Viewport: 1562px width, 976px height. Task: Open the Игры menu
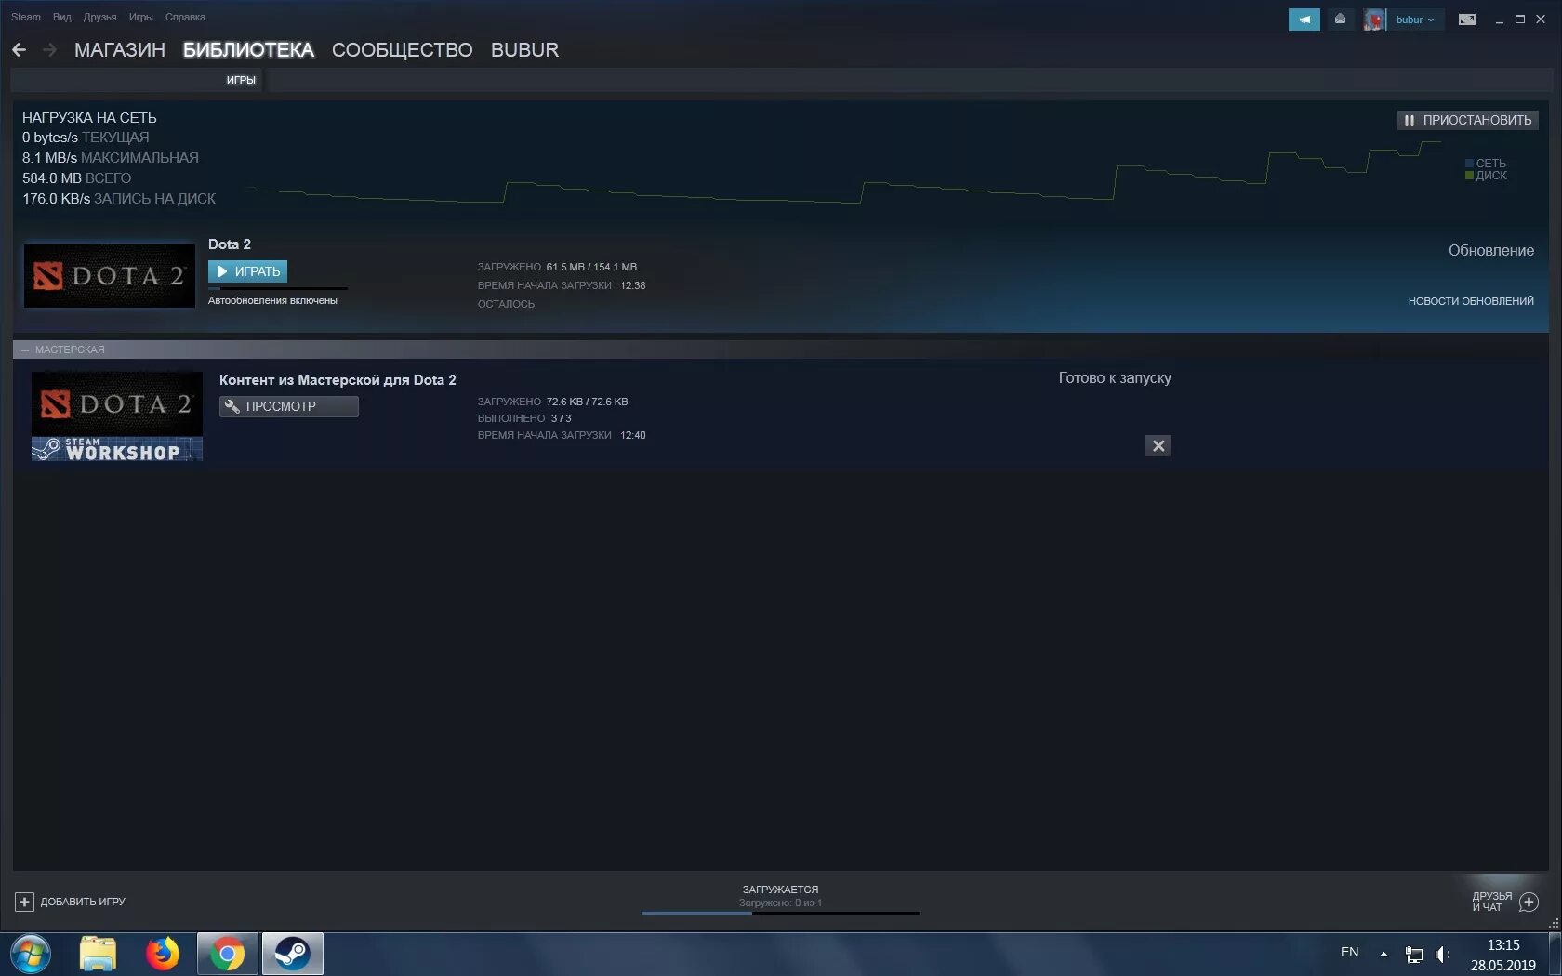(x=141, y=17)
